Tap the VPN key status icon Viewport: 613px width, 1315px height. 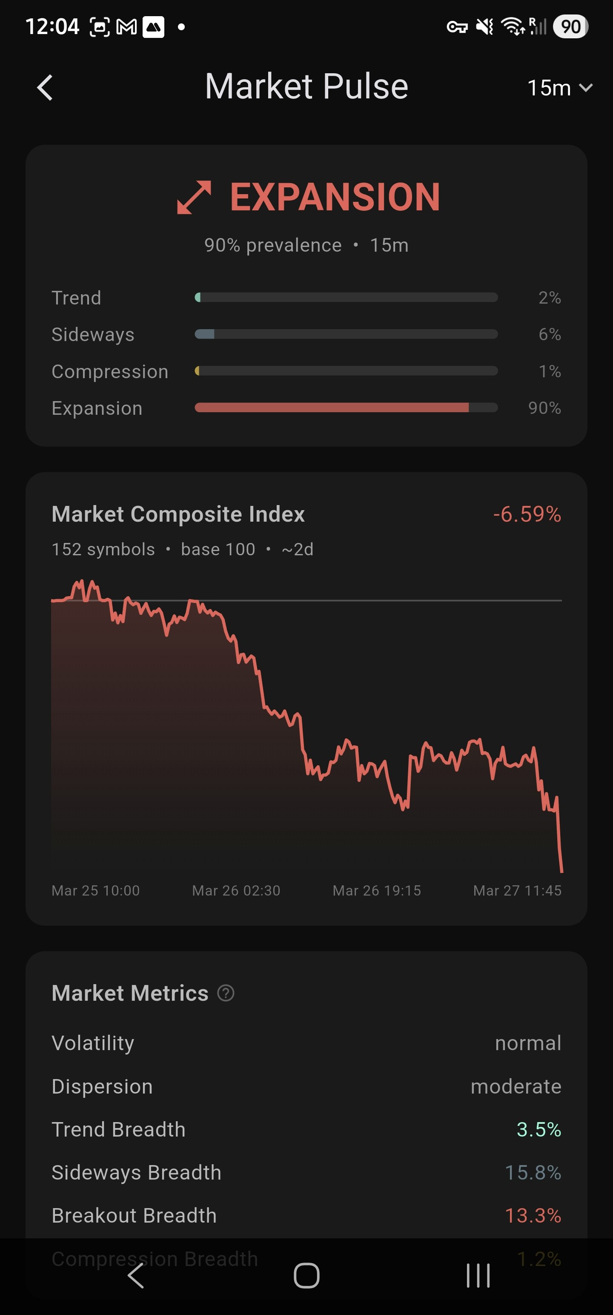457,26
